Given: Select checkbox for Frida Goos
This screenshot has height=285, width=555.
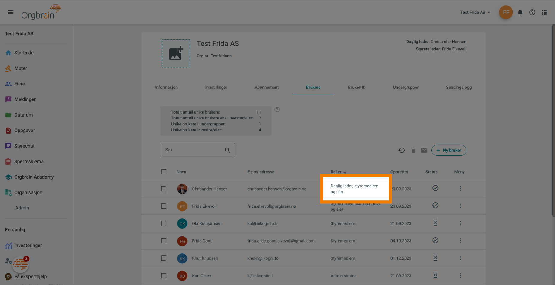Looking at the screenshot, I should click(164, 241).
